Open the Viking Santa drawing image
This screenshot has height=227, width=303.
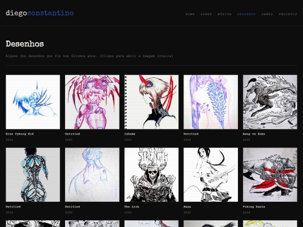point(270,175)
